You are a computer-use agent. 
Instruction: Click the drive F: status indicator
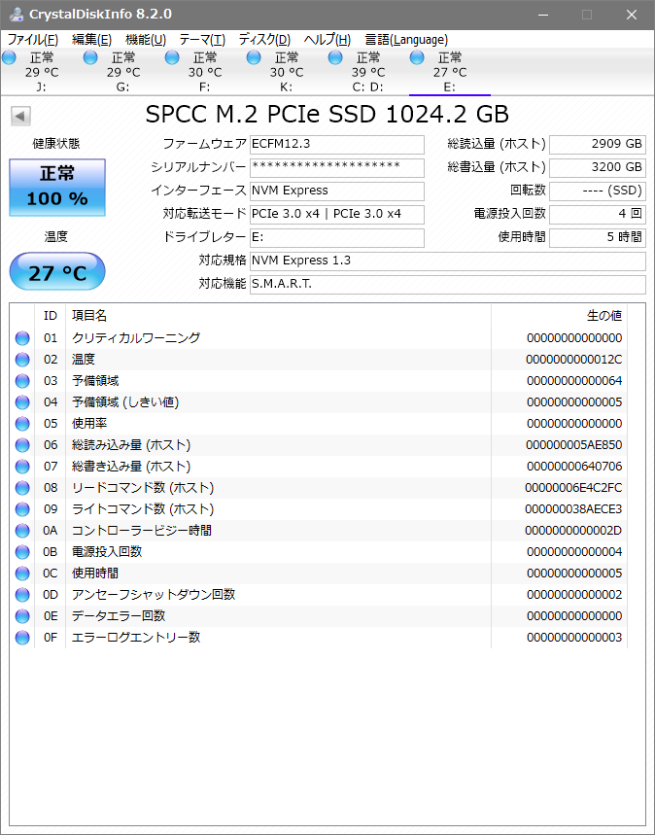coord(173,58)
